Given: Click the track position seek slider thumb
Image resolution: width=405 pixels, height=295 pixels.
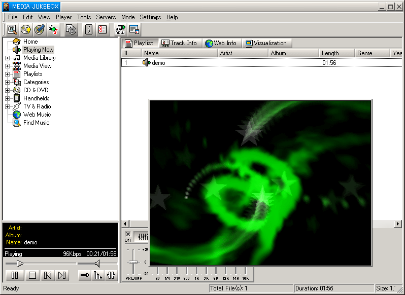Looking at the screenshot, I should [20, 263].
